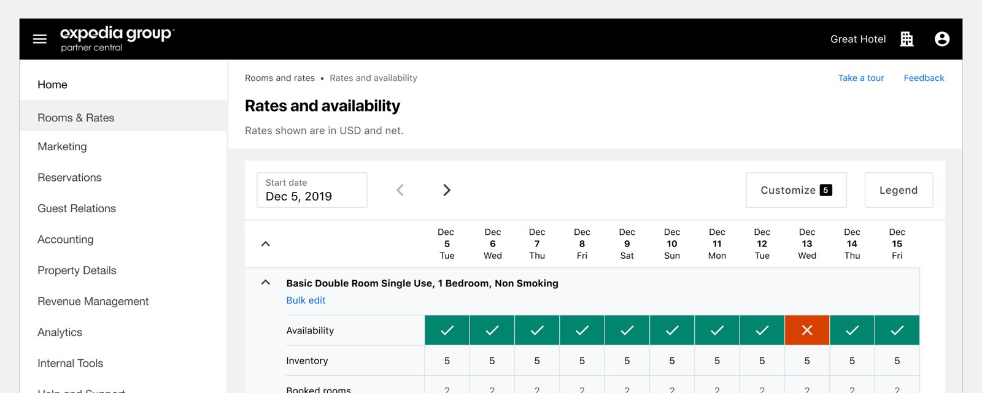The width and height of the screenshot is (982, 393).
Task: Go to the previous date range arrow
Action: click(400, 190)
